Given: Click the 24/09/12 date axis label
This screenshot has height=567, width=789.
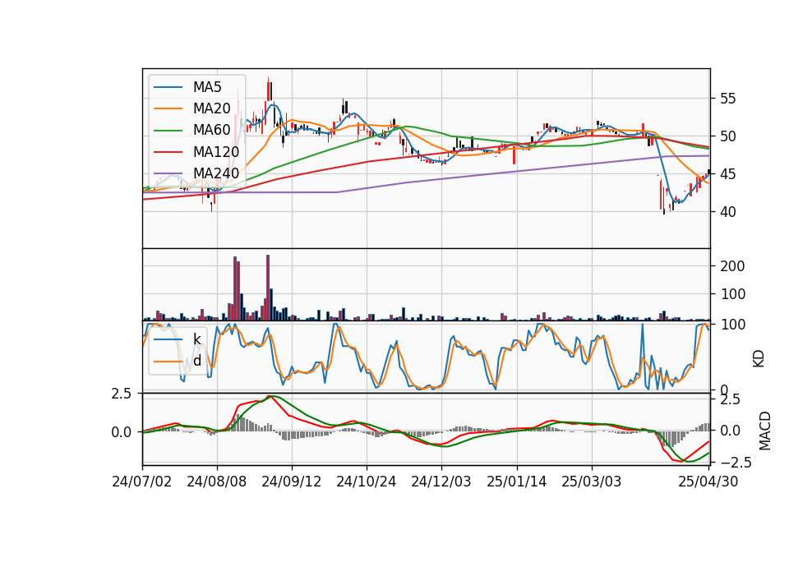Looking at the screenshot, I should click(291, 482).
